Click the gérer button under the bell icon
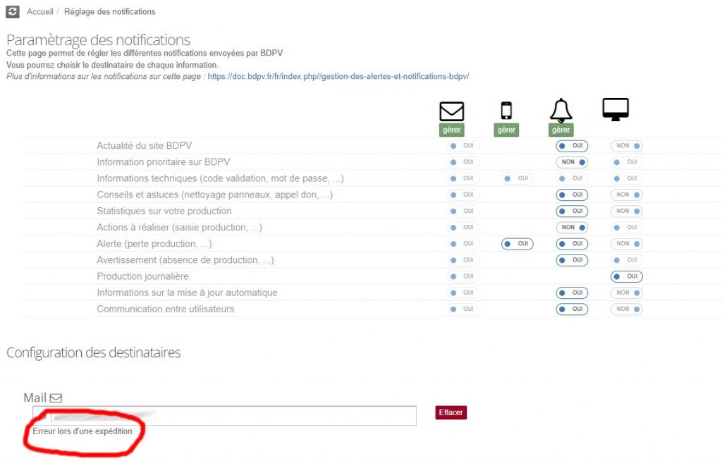This screenshot has width=722, height=461. [560, 130]
